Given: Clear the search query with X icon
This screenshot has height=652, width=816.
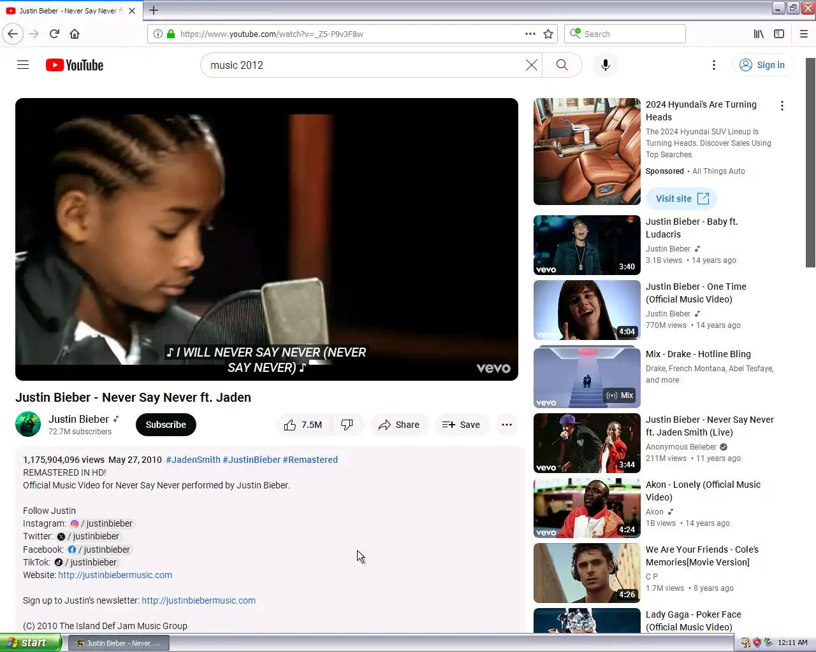Looking at the screenshot, I should (x=532, y=65).
